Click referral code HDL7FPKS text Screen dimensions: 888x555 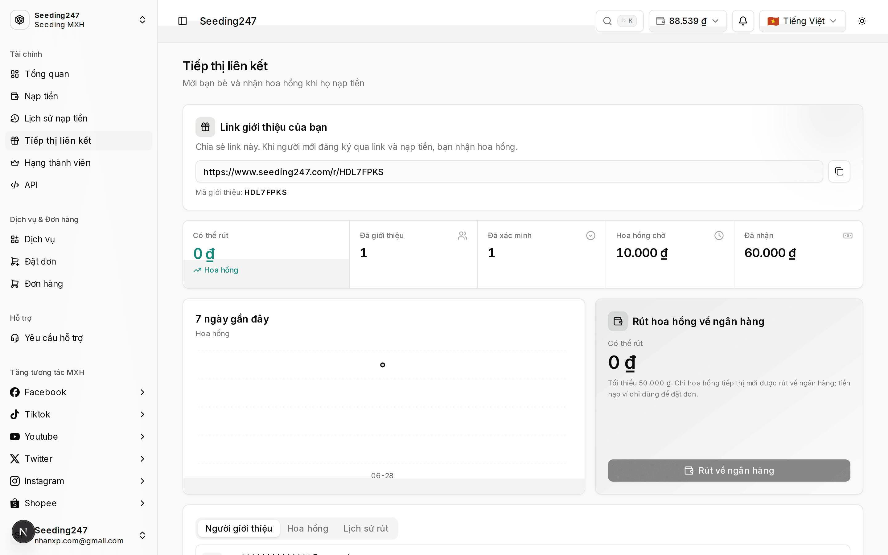point(265,192)
